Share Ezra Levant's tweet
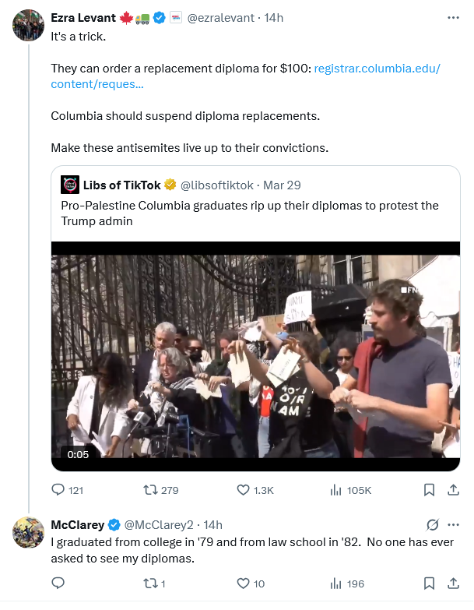Viewport: 474px width, 610px height. coord(453,490)
